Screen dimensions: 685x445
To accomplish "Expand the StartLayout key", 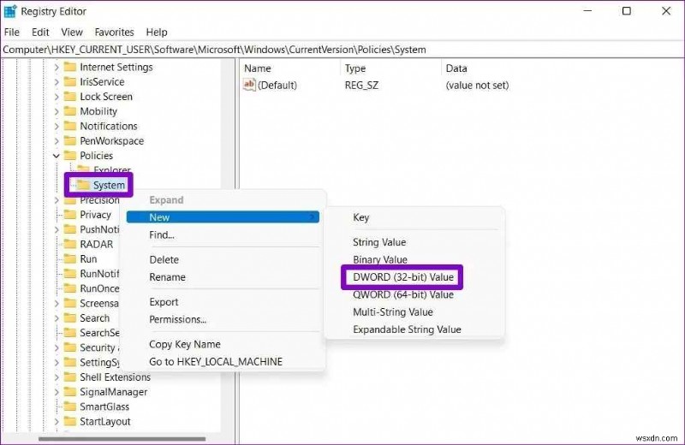I will coord(57,422).
